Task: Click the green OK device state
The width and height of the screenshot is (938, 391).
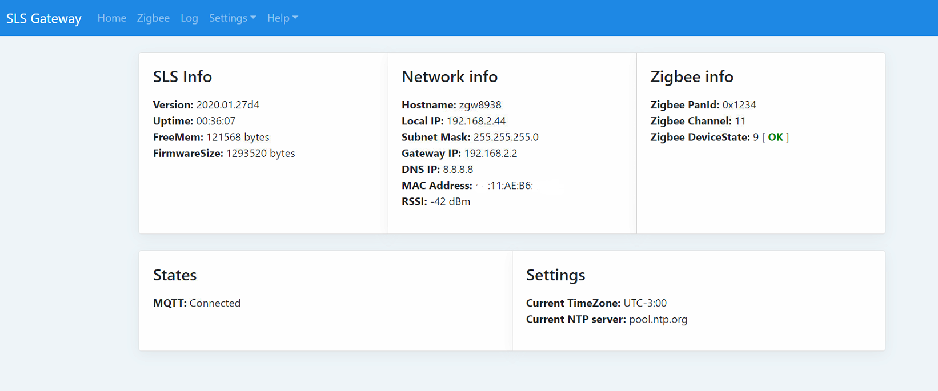Action: coord(775,137)
